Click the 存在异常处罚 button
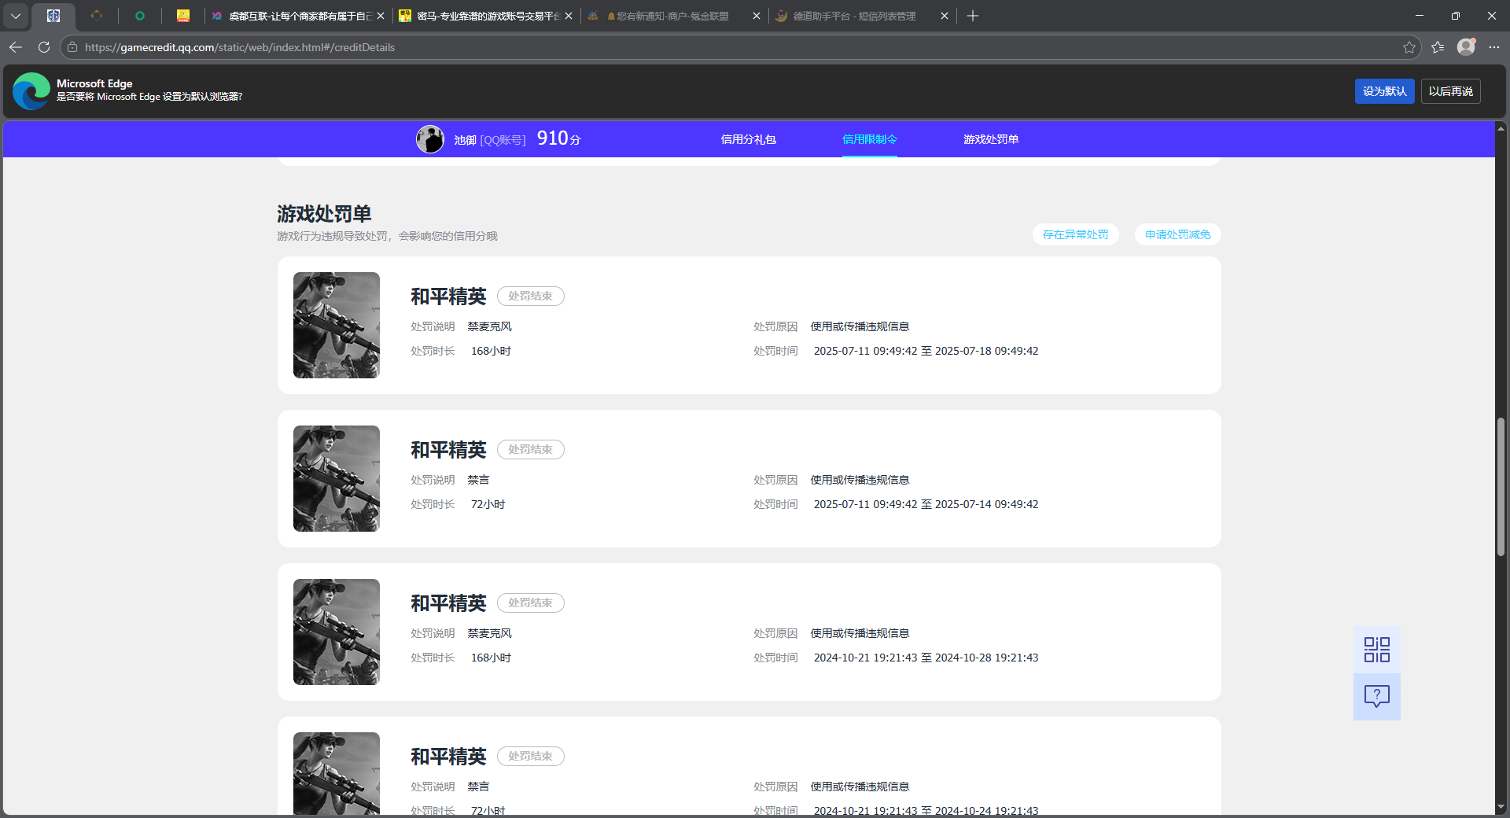Viewport: 1510px width, 818px height. [x=1075, y=234]
